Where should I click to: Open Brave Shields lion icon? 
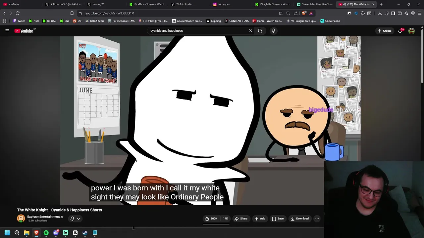tap(304, 13)
